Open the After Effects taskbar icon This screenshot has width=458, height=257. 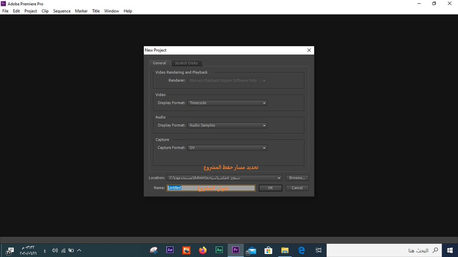pos(170,250)
